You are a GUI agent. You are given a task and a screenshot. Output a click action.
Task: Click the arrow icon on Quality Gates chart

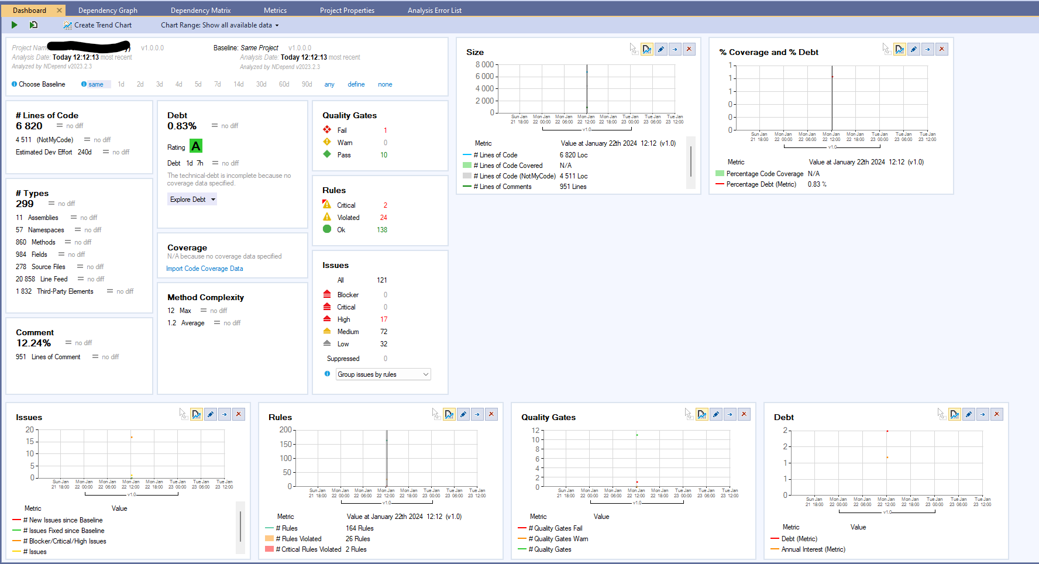[730, 415]
